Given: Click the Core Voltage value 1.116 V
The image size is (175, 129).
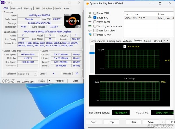Looking at the screenshot, I should (54, 27).
